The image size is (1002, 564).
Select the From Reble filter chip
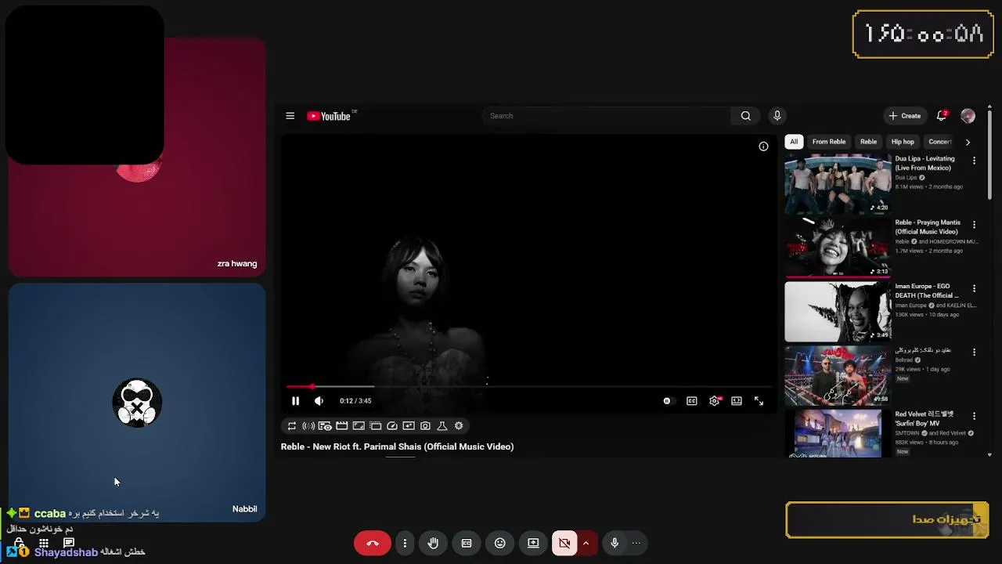click(x=829, y=142)
